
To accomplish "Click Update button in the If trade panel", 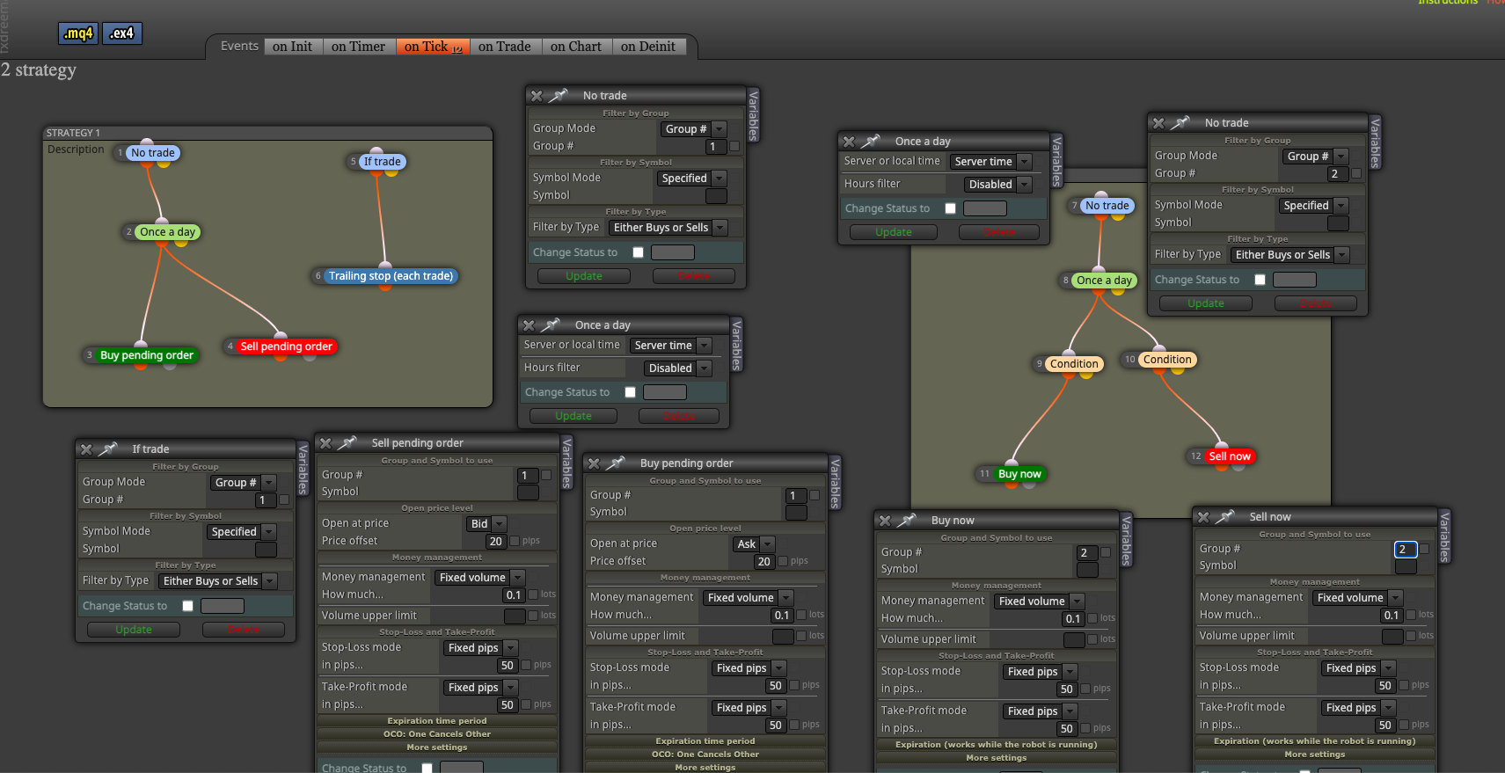I will point(134,630).
